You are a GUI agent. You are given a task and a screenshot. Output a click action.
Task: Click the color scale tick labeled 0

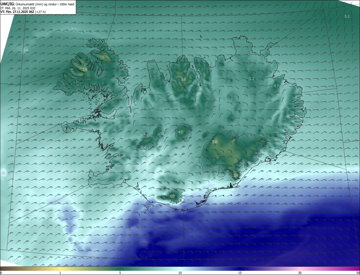pos(1,273)
